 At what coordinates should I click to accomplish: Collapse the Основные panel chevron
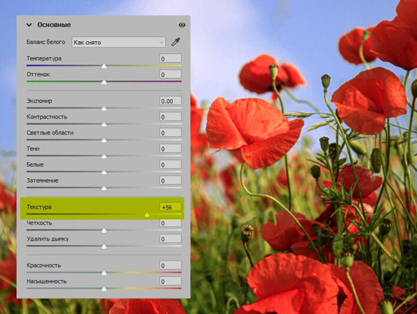(29, 25)
